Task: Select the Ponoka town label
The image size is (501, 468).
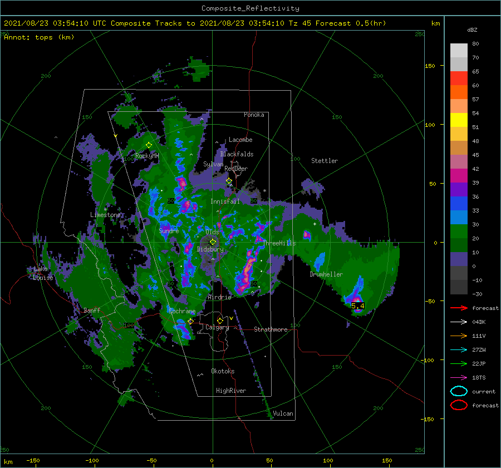Action: tap(254, 115)
